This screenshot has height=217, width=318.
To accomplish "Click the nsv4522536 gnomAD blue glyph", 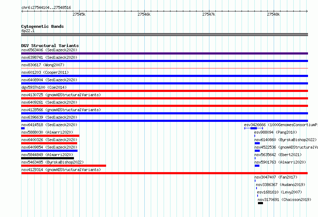I will tap(257, 151).
